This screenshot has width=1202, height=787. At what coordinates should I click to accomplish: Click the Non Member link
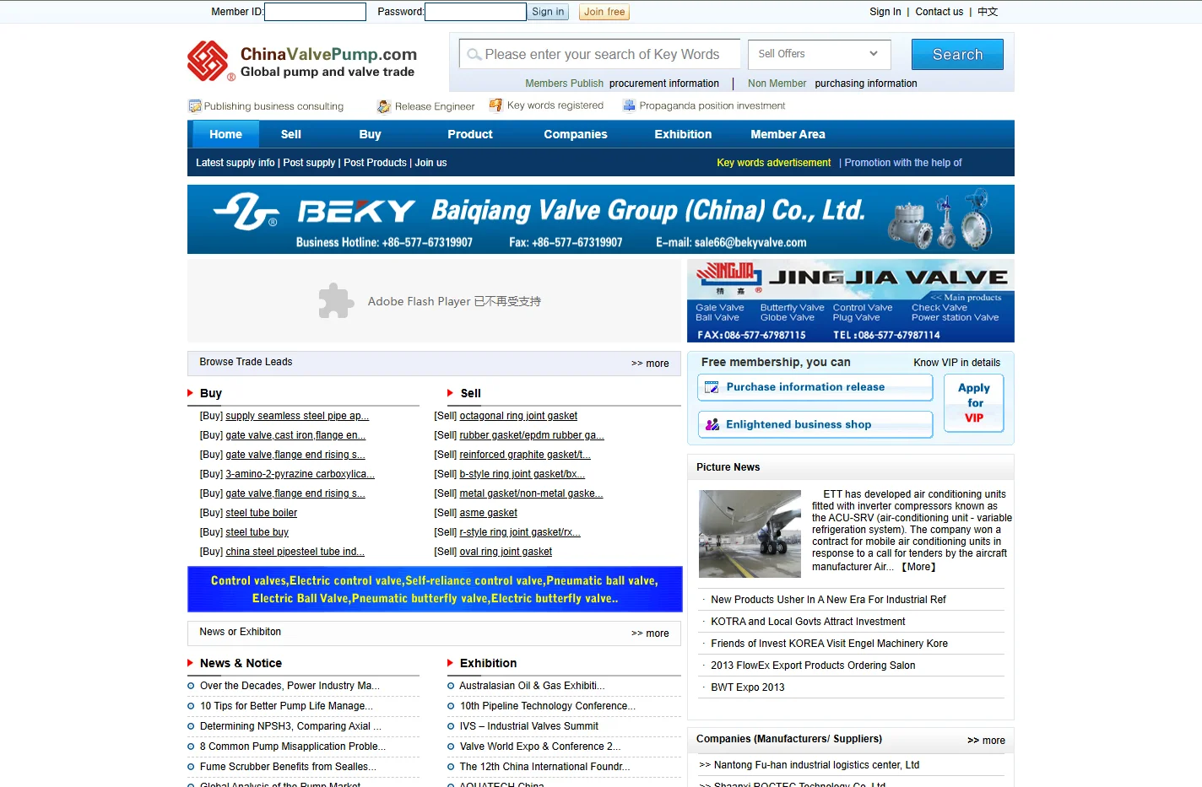coord(777,84)
